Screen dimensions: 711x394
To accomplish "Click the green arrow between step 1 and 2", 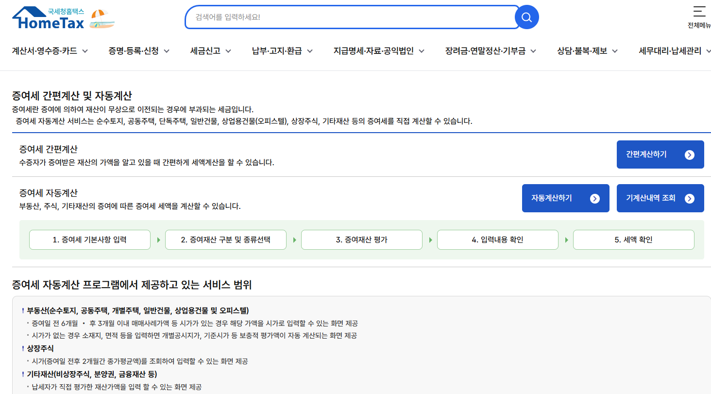I will (158, 240).
